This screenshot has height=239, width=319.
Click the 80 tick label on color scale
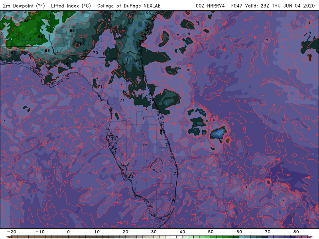pos(296,232)
